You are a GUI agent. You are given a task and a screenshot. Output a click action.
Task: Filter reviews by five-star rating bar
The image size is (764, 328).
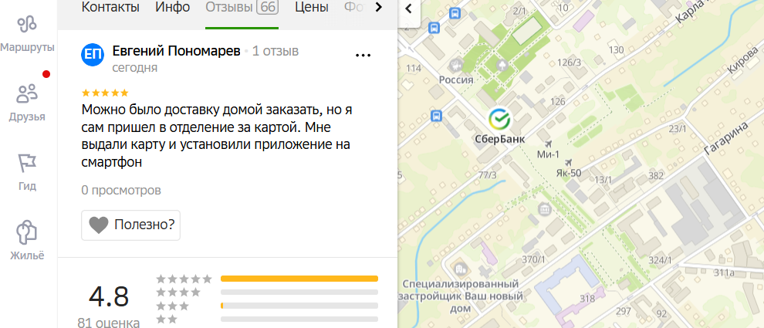click(299, 279)
